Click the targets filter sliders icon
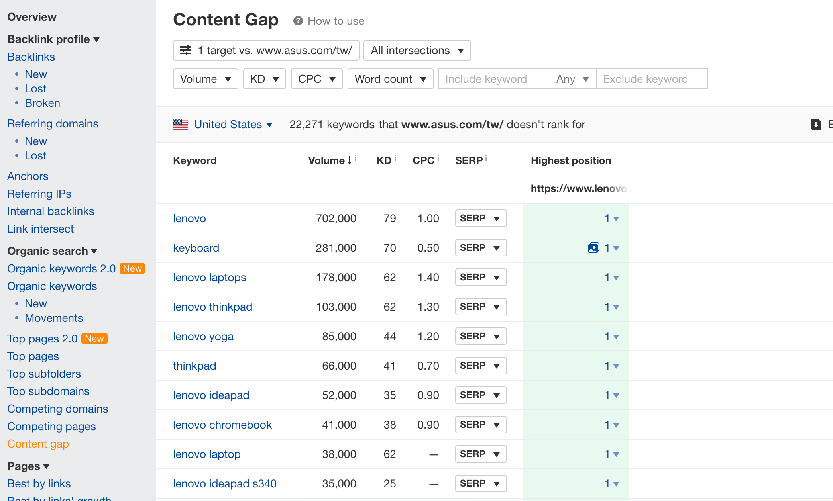 pyautogui.click(x=186, y=51)
